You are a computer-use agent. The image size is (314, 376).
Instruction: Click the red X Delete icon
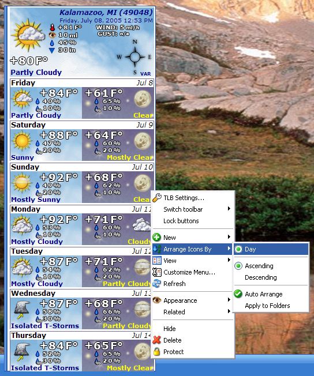tap(157, 340)
